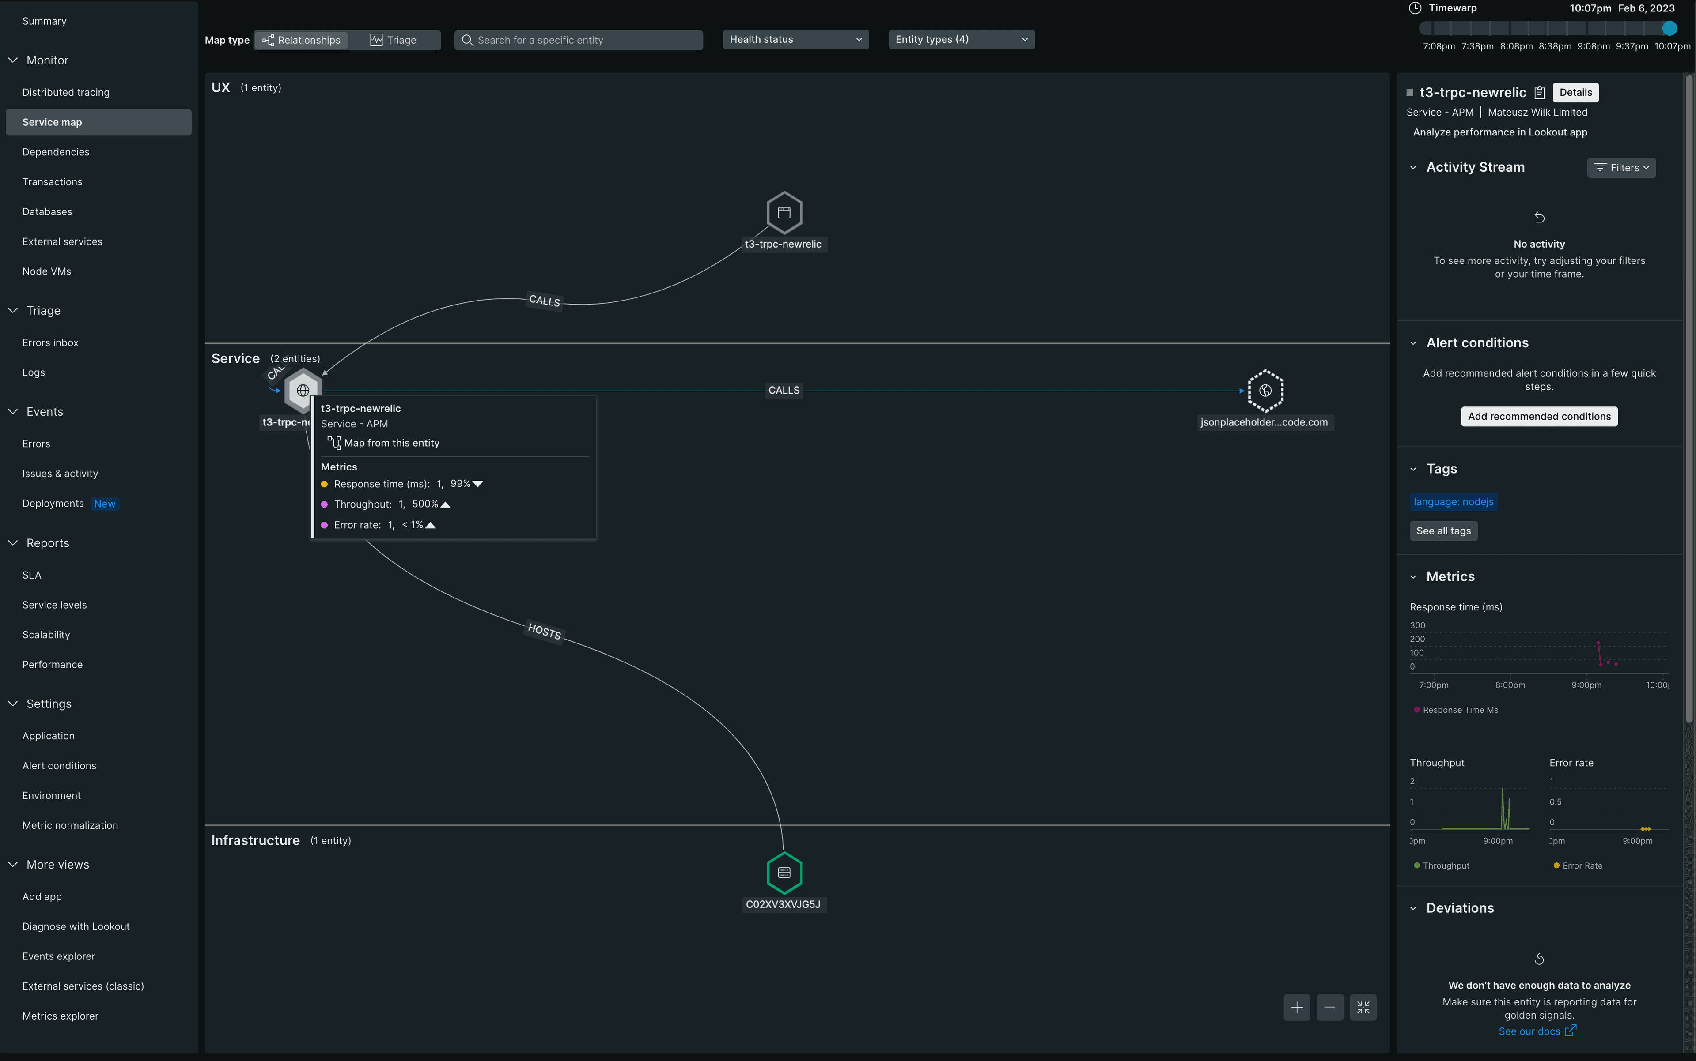This screenshot has width=1696, height=1061.
Task: Open Errors inbox in sidebar
Action: coord(50,342)
